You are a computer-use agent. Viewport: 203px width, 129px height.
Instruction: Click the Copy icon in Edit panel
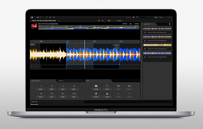[107, 86]
